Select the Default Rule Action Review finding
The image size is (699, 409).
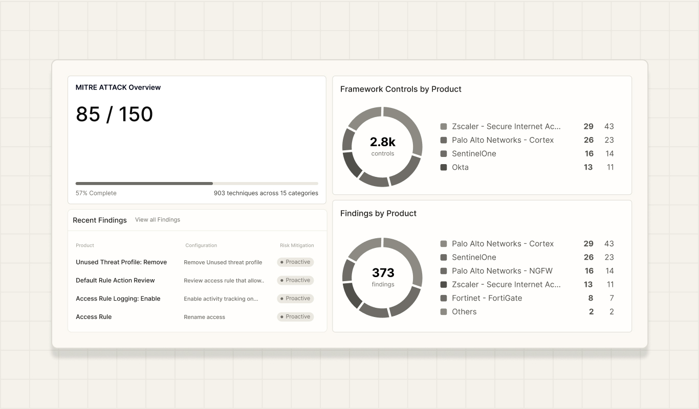click(115, 280)
